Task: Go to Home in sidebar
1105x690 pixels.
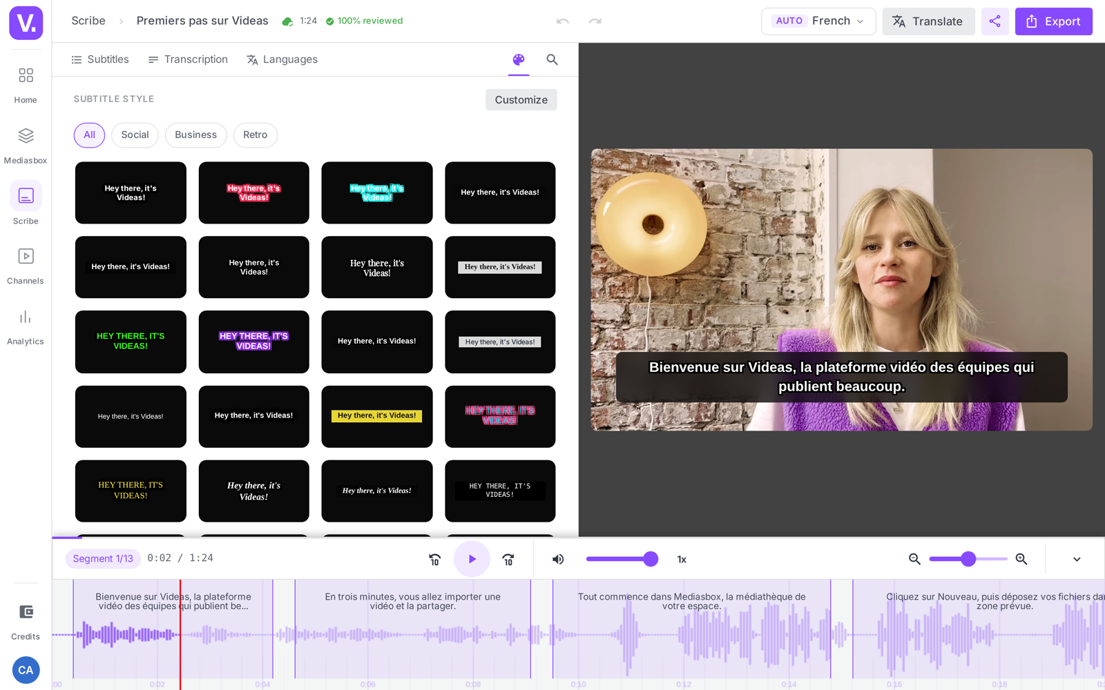Action: click(26, 85)
